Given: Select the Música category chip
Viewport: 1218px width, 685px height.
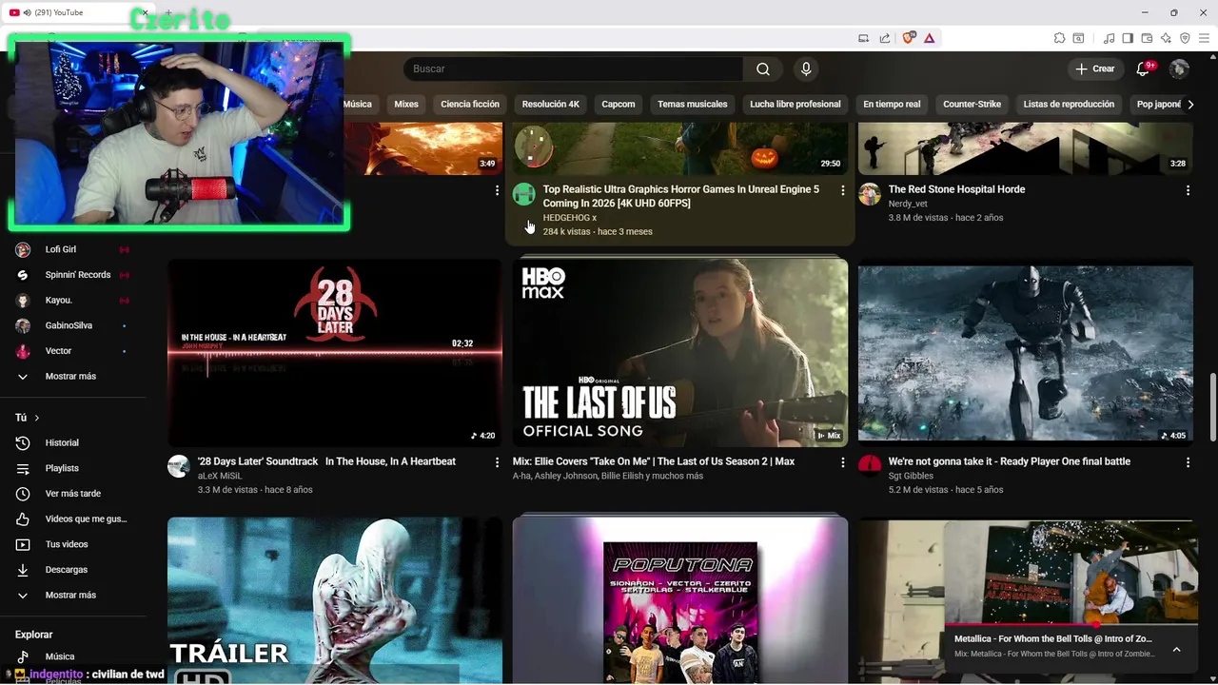Looking at the screenshot, I should (358, 104).
